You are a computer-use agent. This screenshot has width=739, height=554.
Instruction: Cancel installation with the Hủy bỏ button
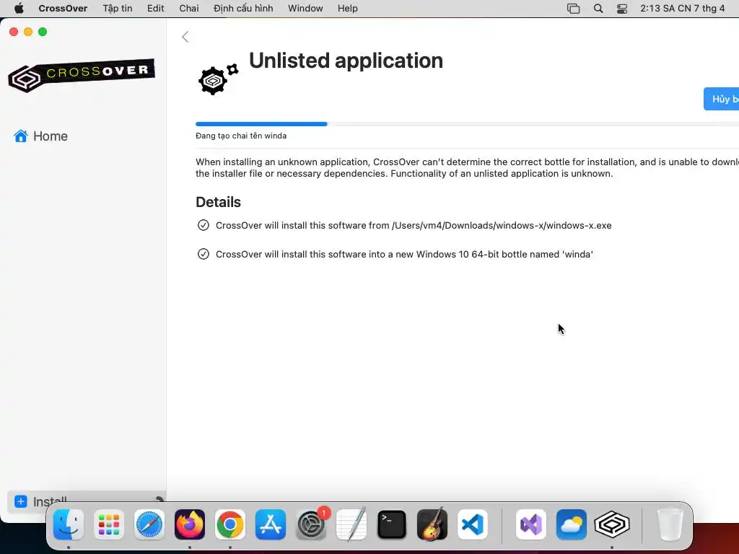coord(721,99)
